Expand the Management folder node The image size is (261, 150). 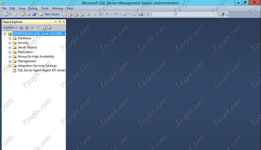[x=10, y=61]
